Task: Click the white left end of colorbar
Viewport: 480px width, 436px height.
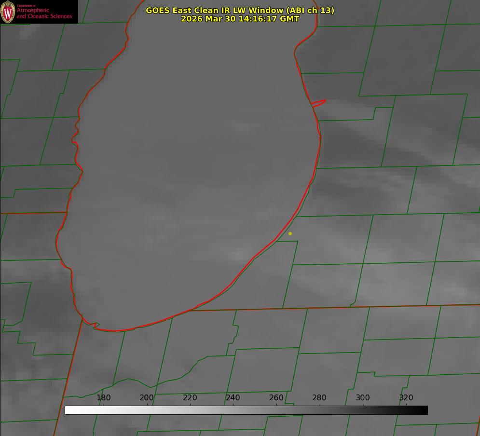Action: tap(69, 410)
